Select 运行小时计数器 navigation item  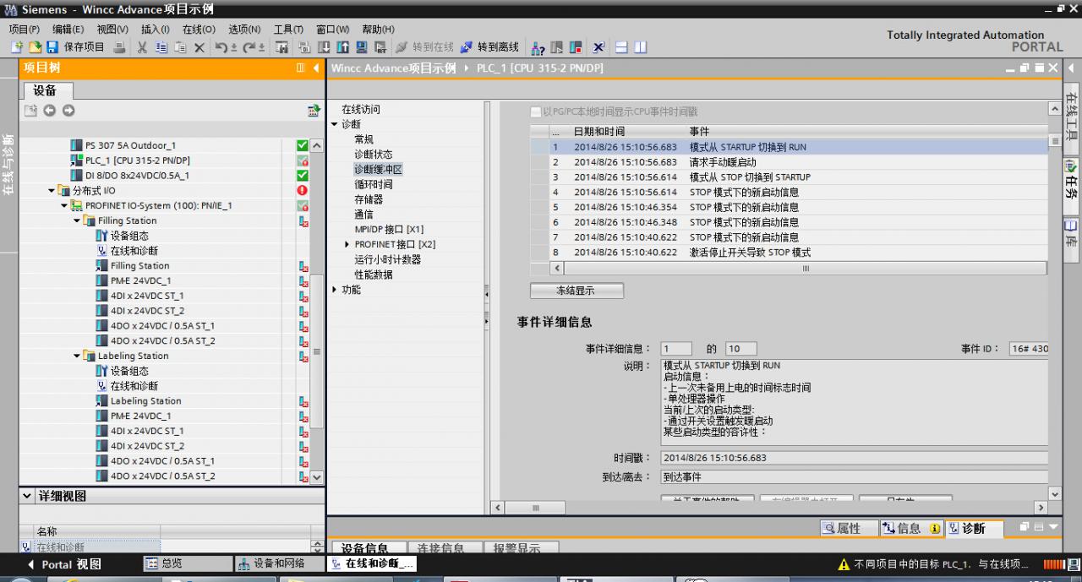pos(388,259)
